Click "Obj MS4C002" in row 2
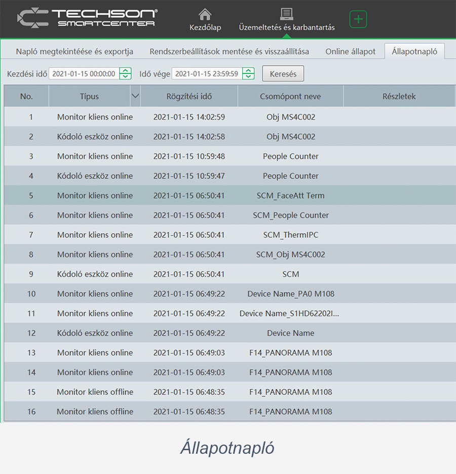Screen dimensions: 456x474 pyautogui.click(x=291, y=137)
